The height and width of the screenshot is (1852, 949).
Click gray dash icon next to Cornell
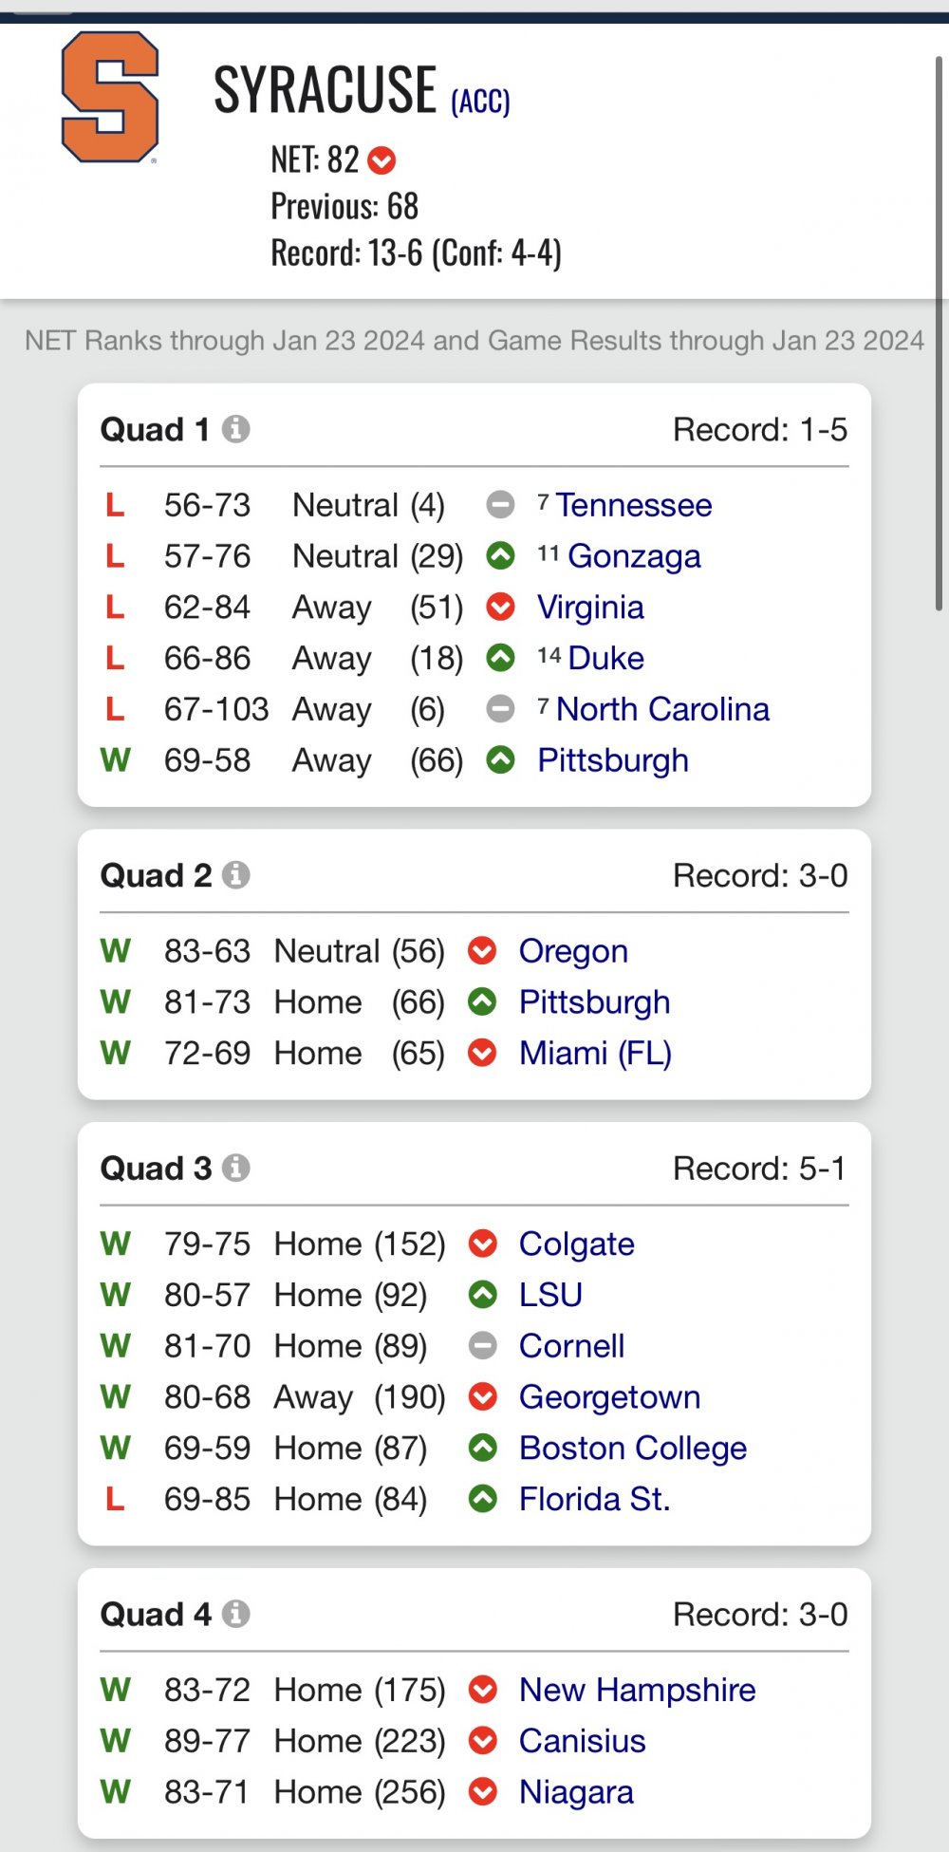[482, 1345]
